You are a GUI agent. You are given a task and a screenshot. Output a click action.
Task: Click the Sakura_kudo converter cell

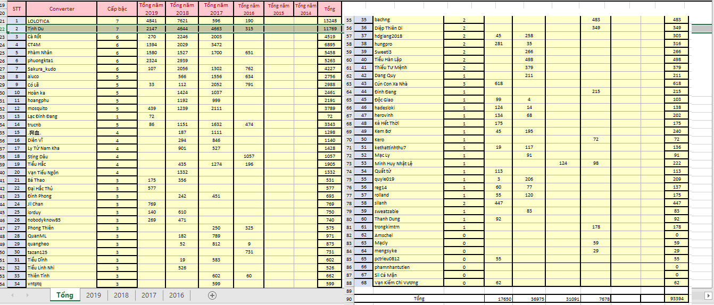(x=62, y=69)
